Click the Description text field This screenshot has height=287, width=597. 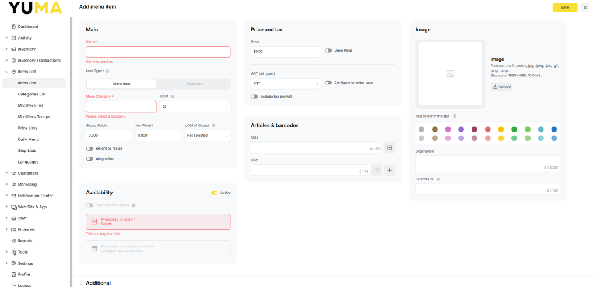487,164
